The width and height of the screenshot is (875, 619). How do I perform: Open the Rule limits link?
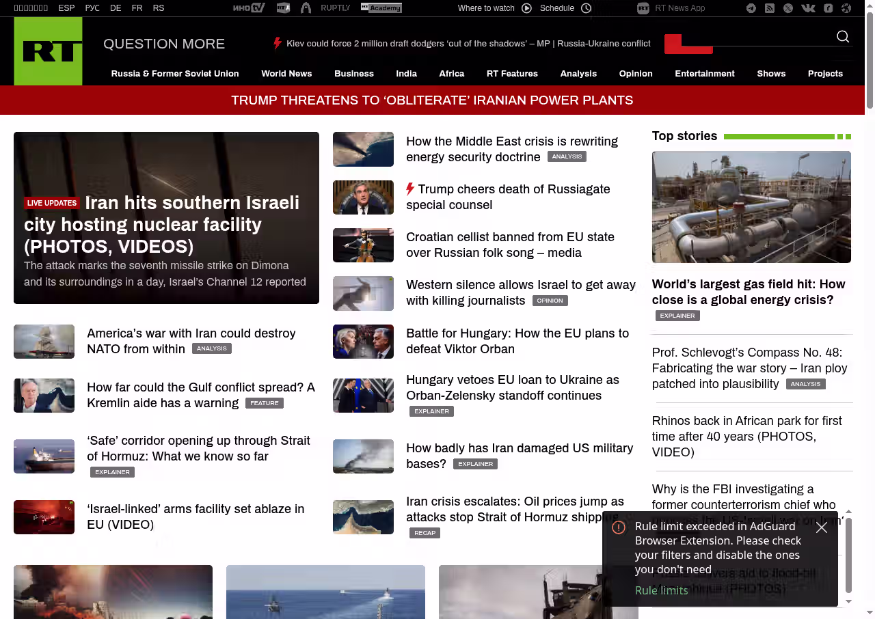pyautogui.click(x=661, y=590)
